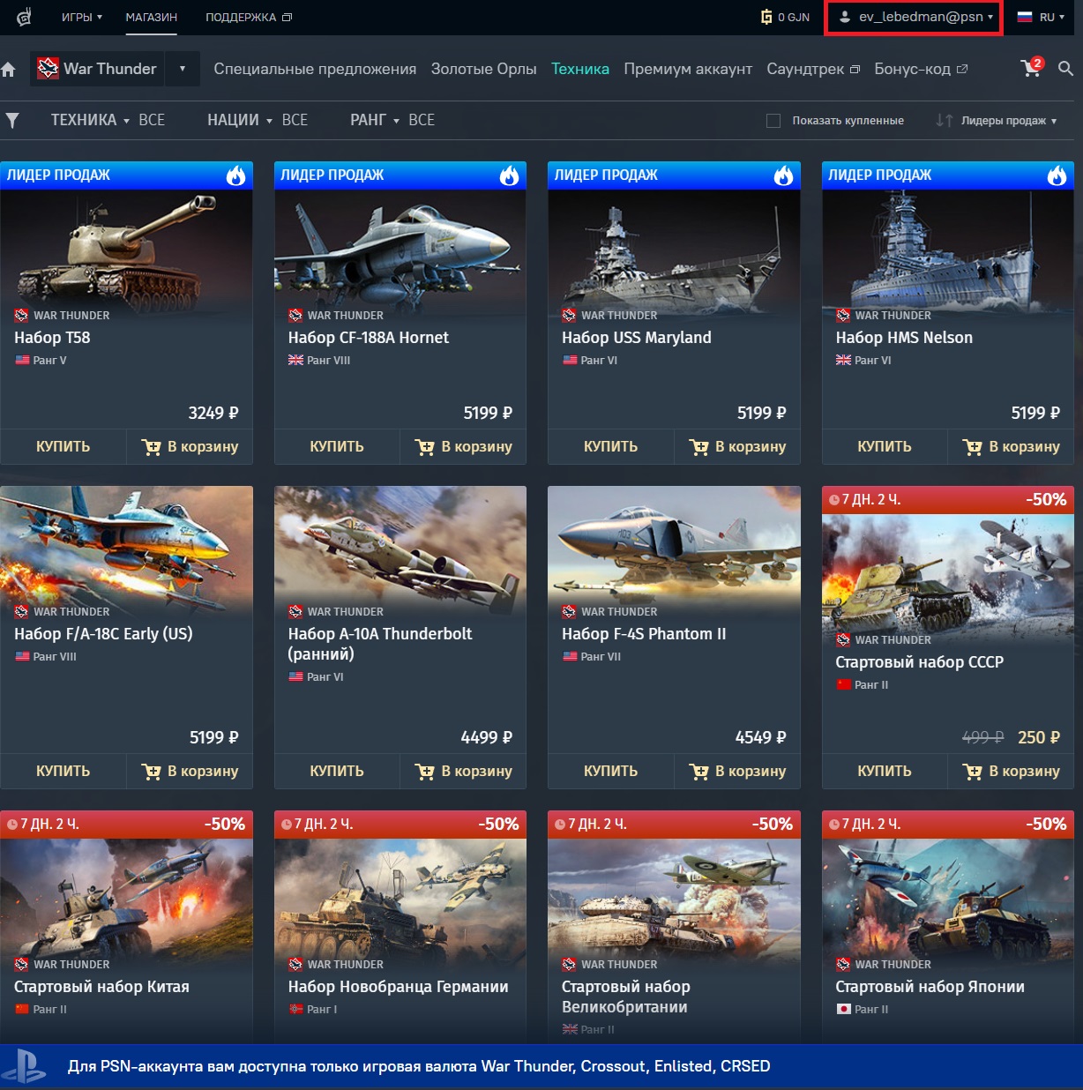Enable the 'Показать купленные' checkbox
1083x1090 pixels.
coord(773,121)
